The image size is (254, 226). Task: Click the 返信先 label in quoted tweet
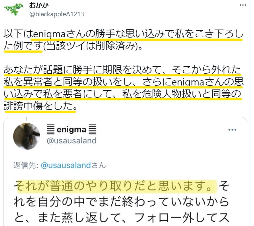(26, 165)
